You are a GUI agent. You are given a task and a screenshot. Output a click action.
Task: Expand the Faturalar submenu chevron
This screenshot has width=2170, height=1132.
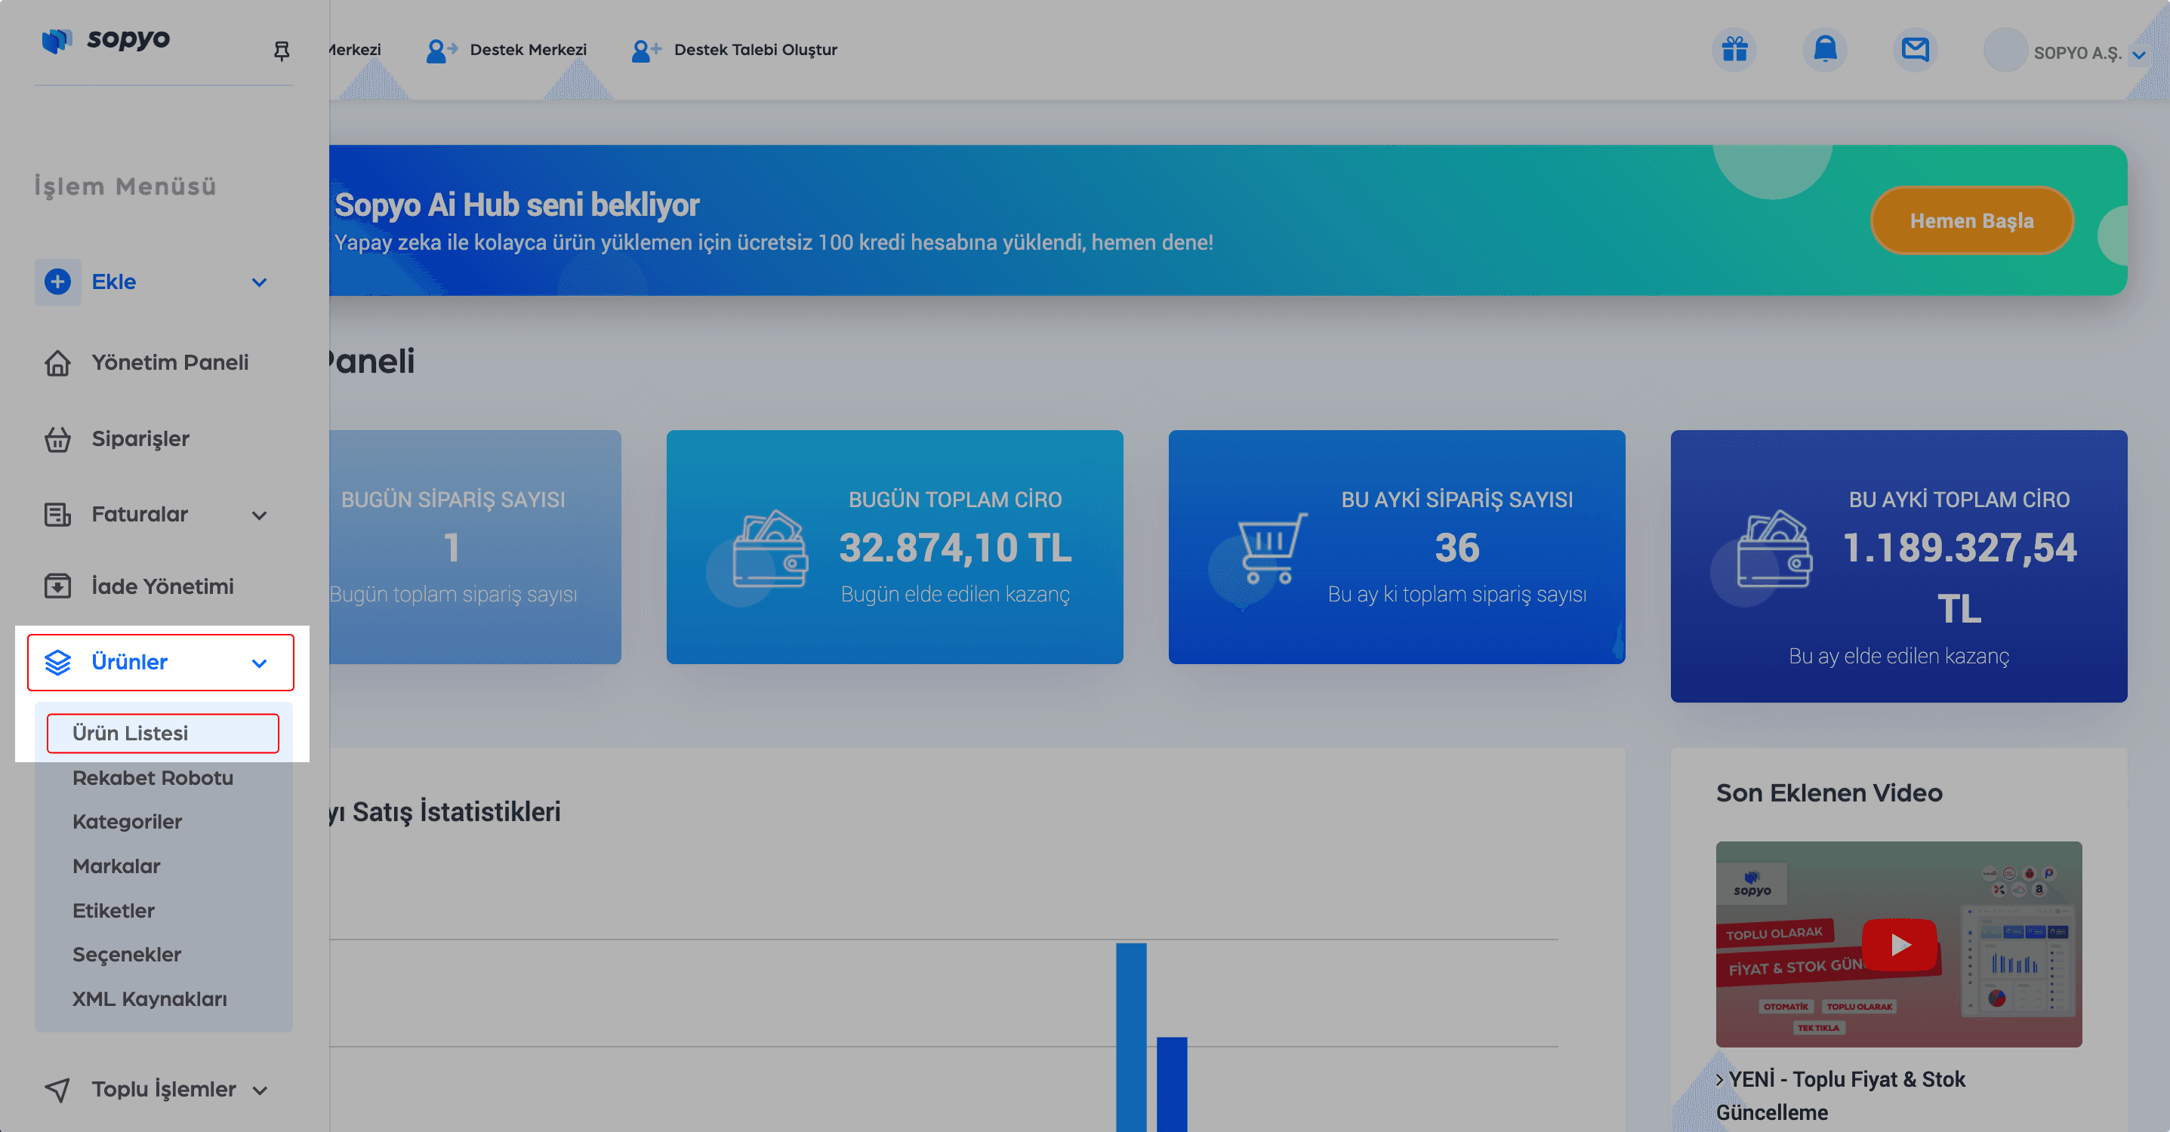(260, 515)
